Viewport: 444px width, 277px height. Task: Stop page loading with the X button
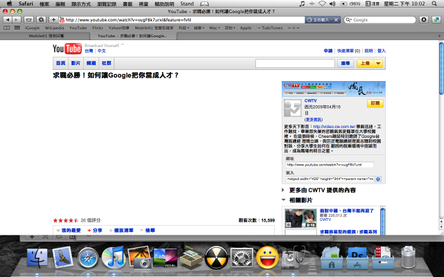click(x=336, y=20)
